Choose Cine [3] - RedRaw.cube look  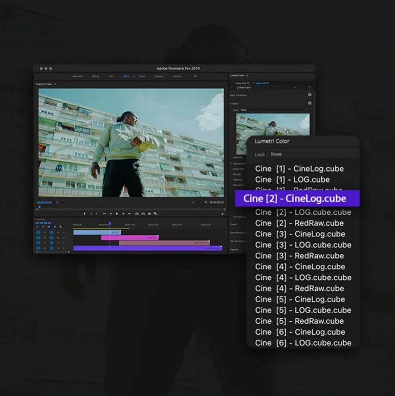[299, 256]
